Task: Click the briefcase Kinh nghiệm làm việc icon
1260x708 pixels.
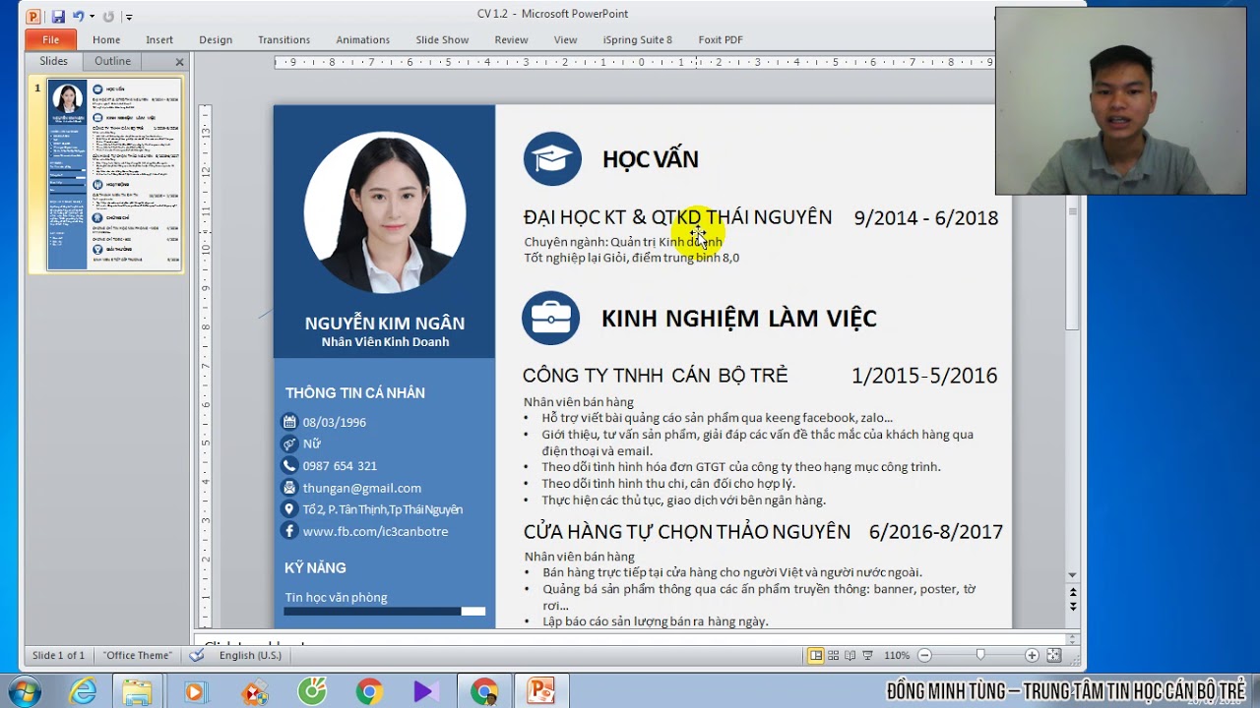Action: (x=550, y=318)
